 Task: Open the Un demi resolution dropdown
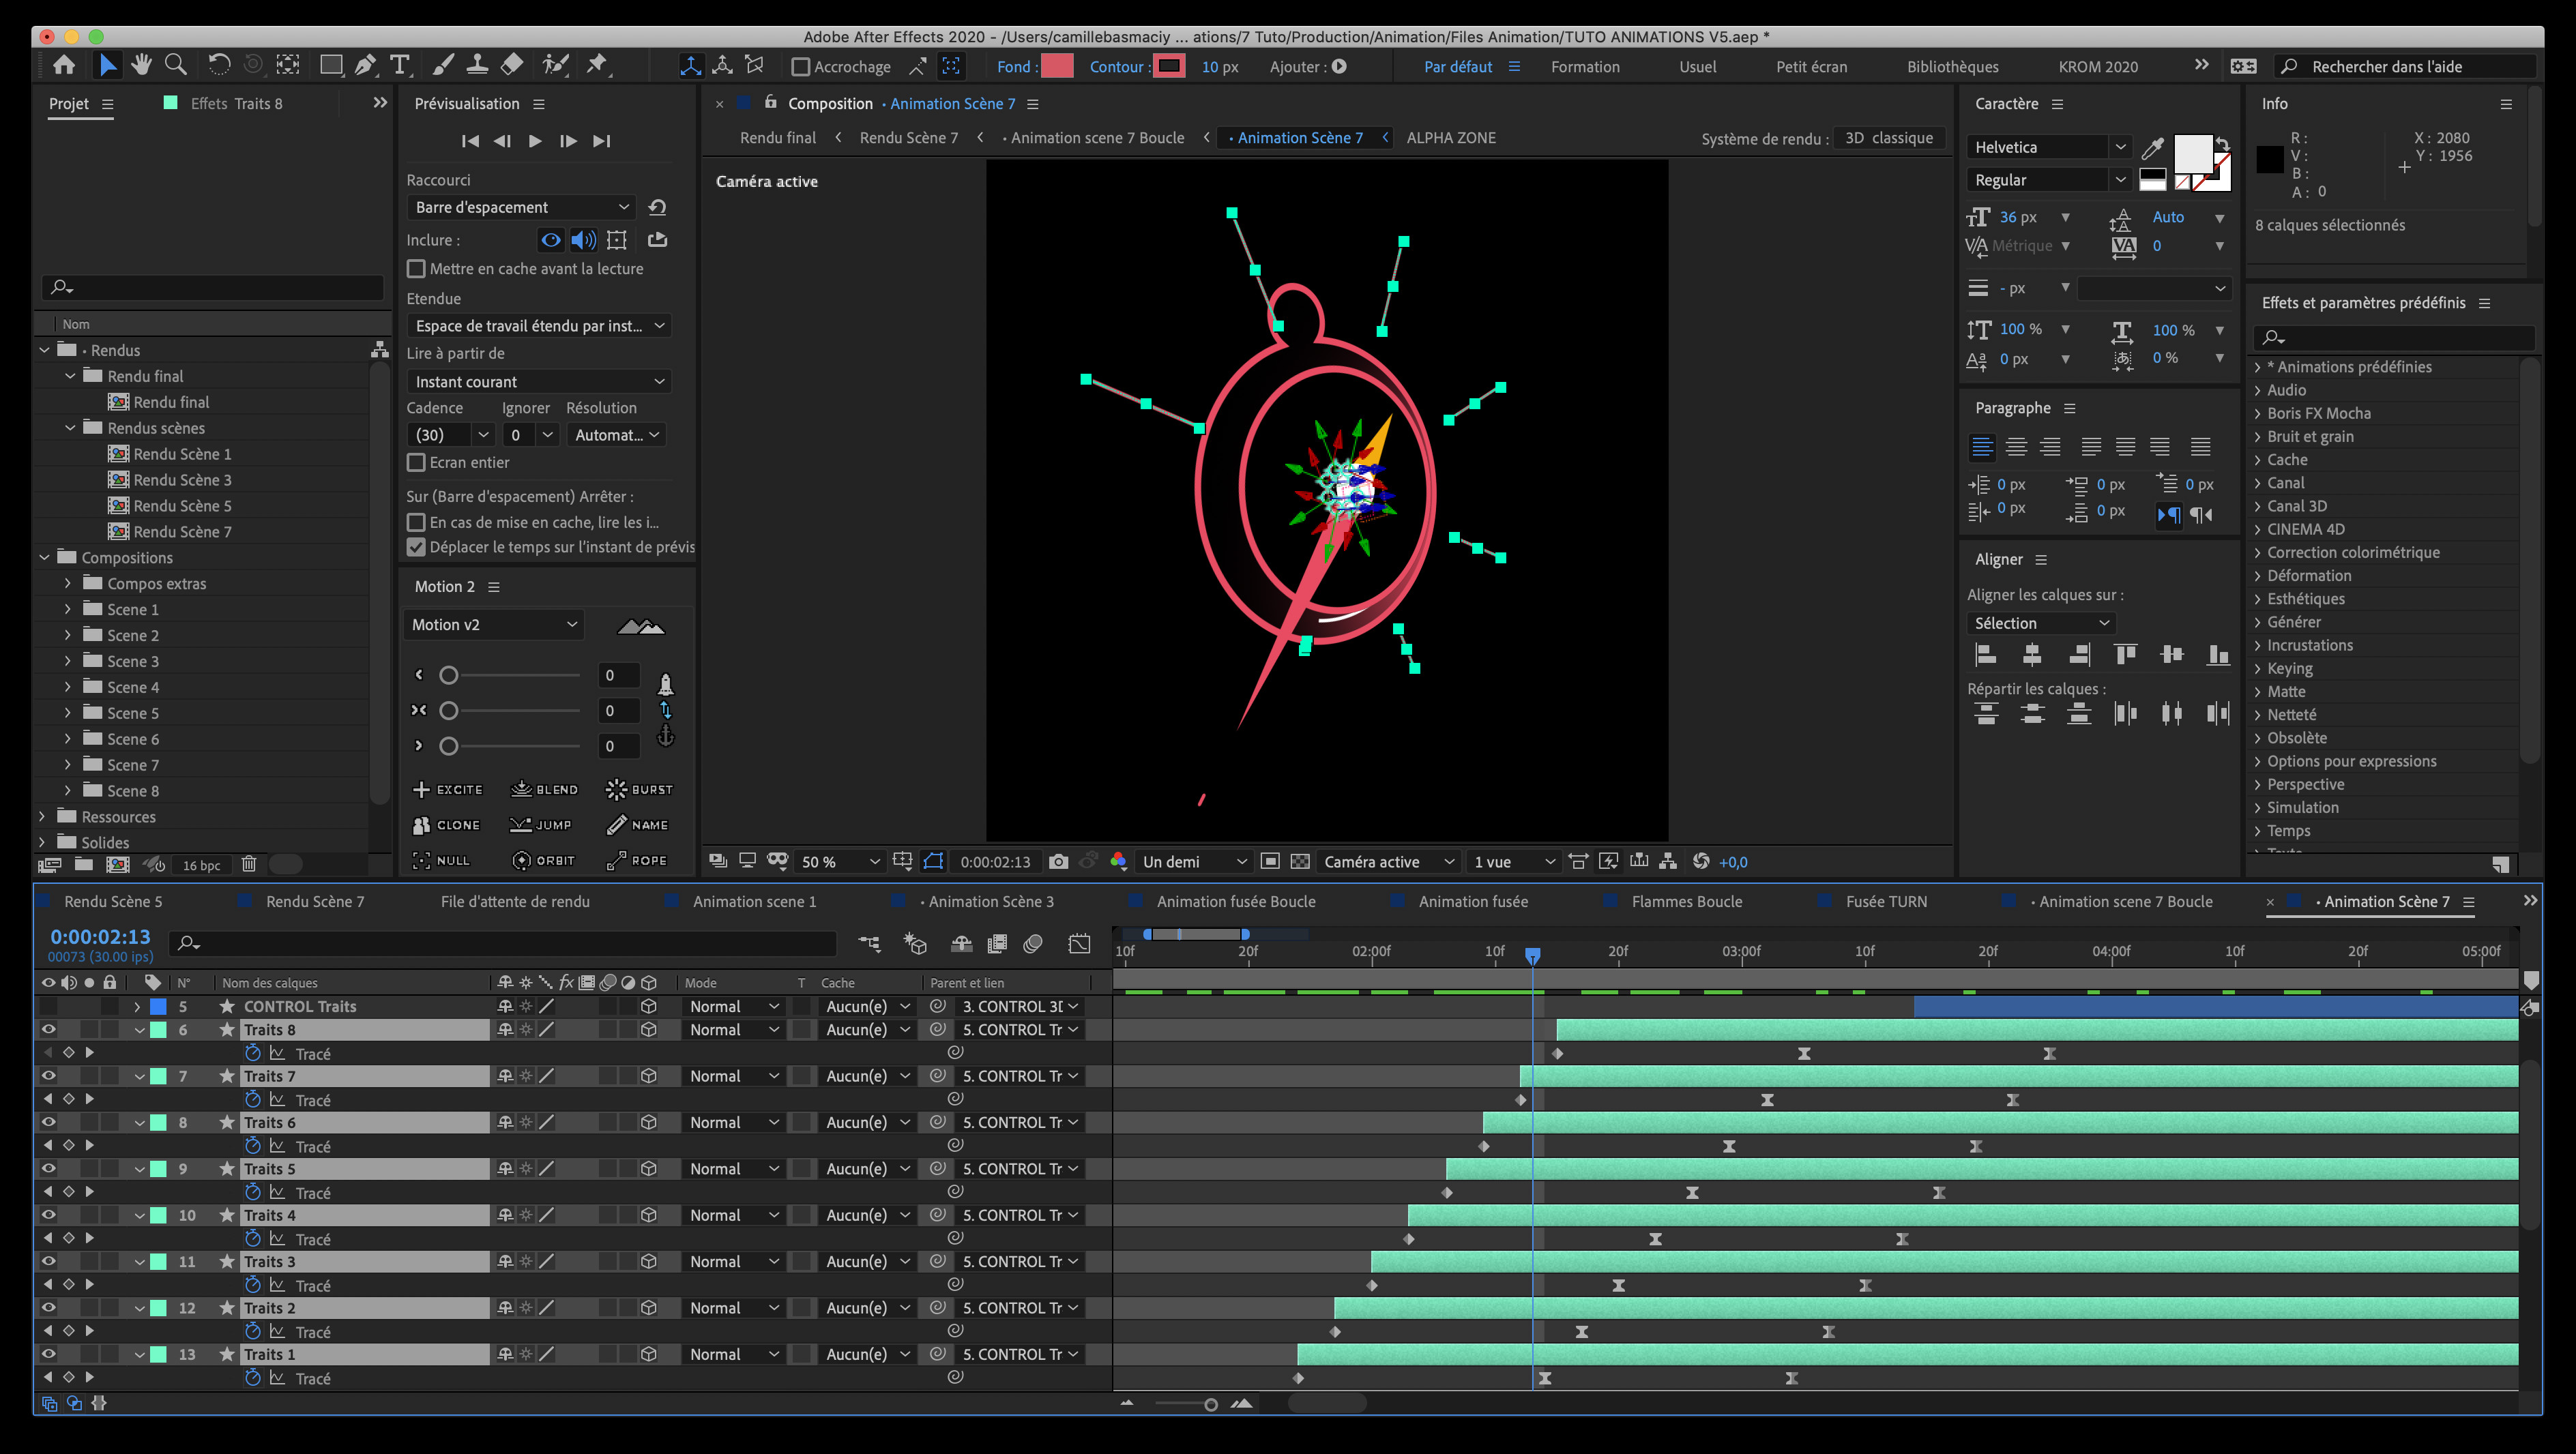click(1194, 861)
